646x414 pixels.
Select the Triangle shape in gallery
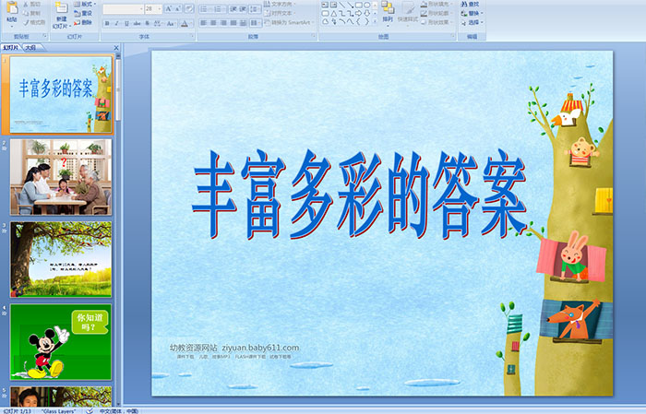tap(334, 13)
